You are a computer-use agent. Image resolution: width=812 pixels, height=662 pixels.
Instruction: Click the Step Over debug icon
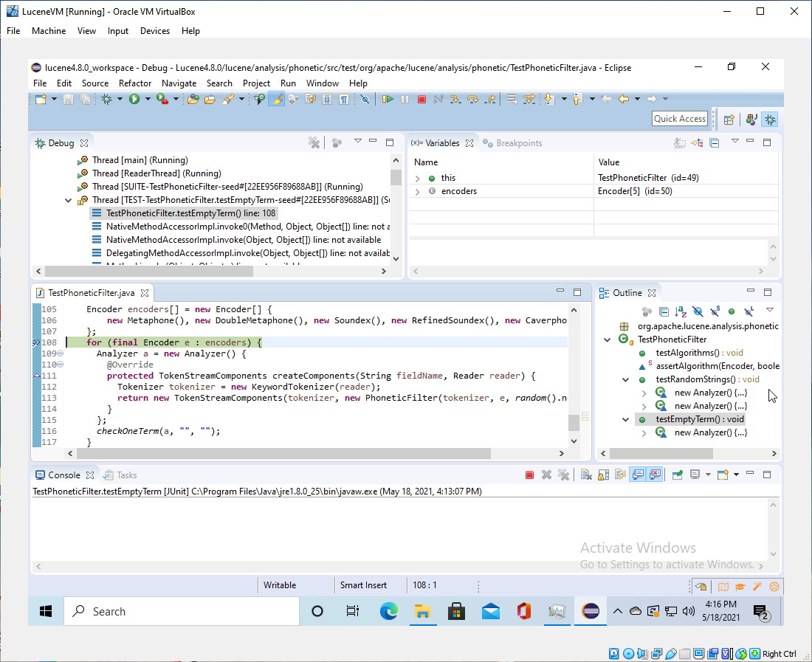point(473,99)
